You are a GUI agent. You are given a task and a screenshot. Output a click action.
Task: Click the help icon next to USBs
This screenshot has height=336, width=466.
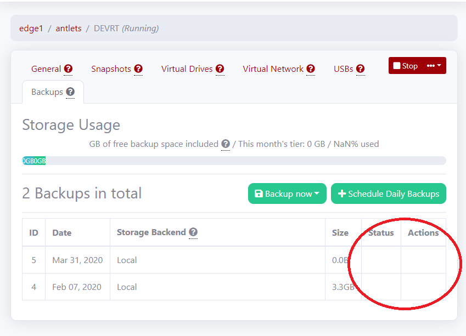click(x=360, y=69)
